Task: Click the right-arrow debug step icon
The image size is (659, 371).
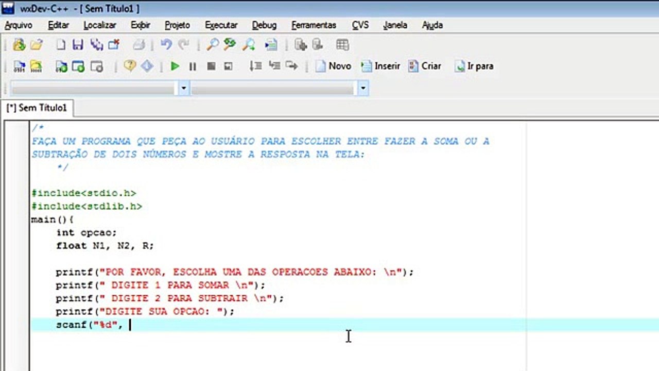Action: tap(292, 66)
